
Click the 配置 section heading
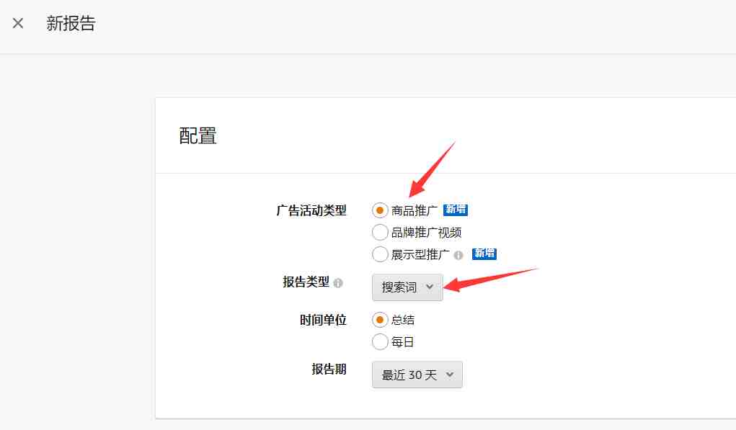click(198, 136)
